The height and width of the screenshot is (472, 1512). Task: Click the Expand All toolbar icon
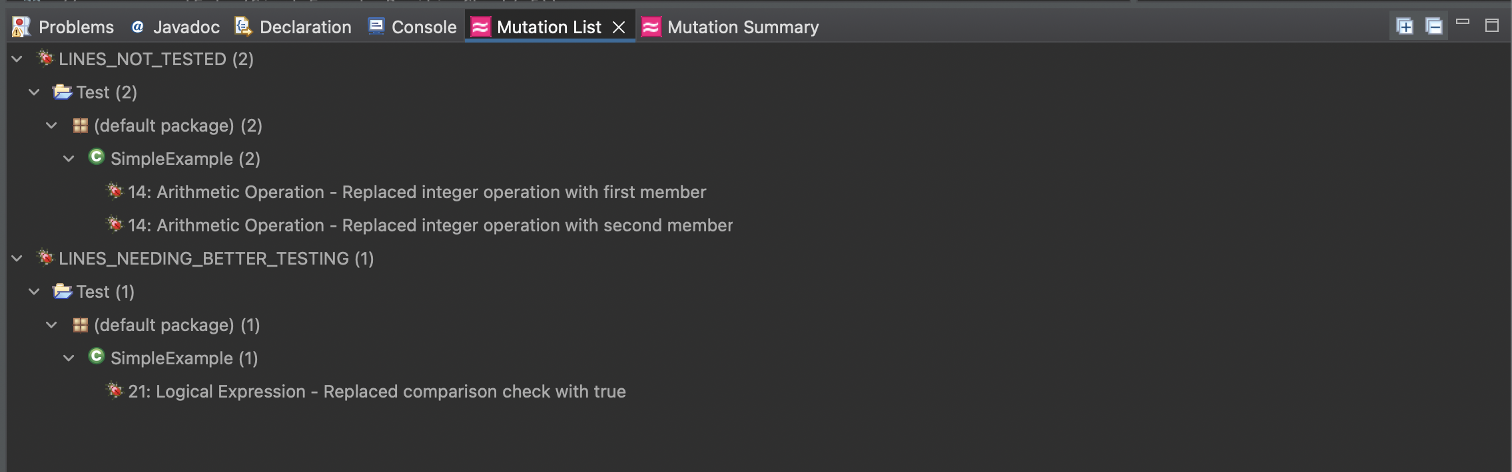point(1405,27)
